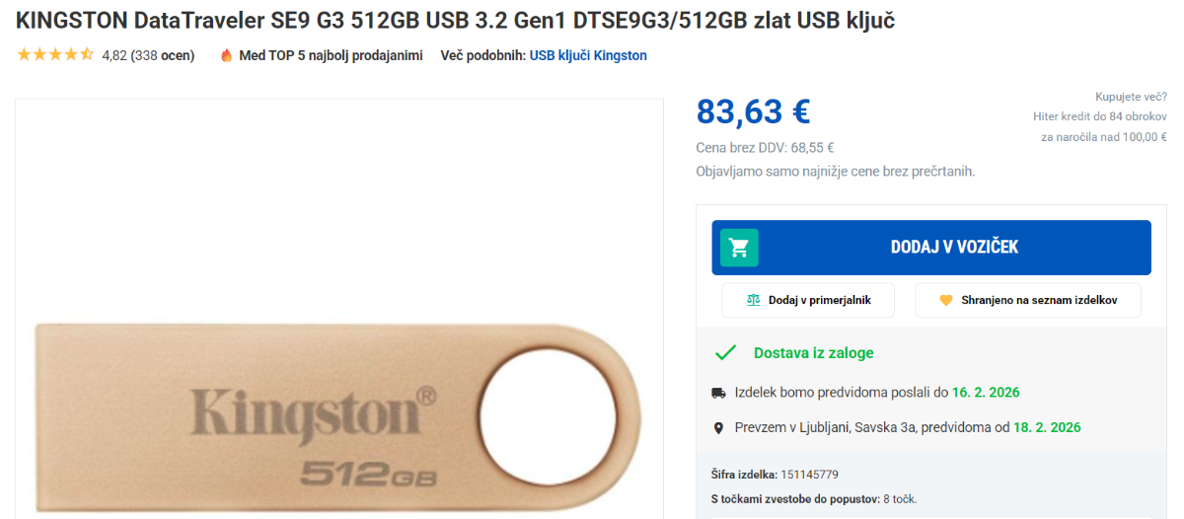
Task: Toggle the 'Shranjeno na seznam izdelkov' label
Action: 1039,301
